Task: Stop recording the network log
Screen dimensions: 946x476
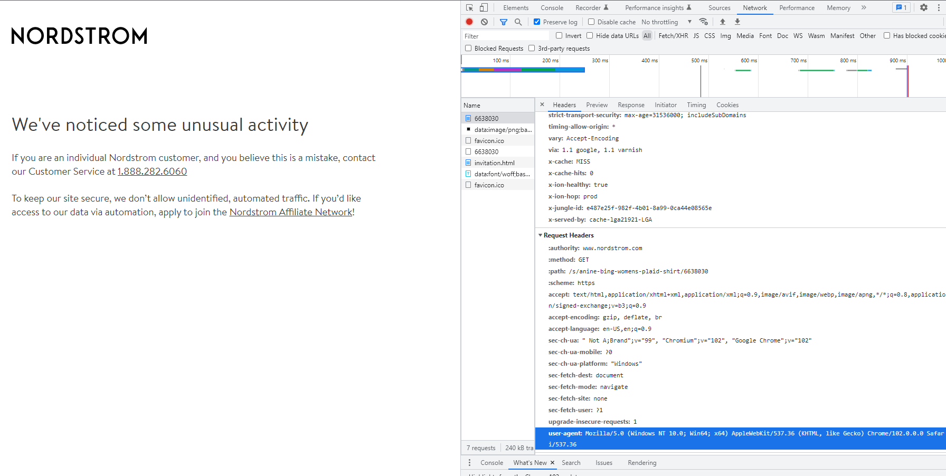Action: 469,22
